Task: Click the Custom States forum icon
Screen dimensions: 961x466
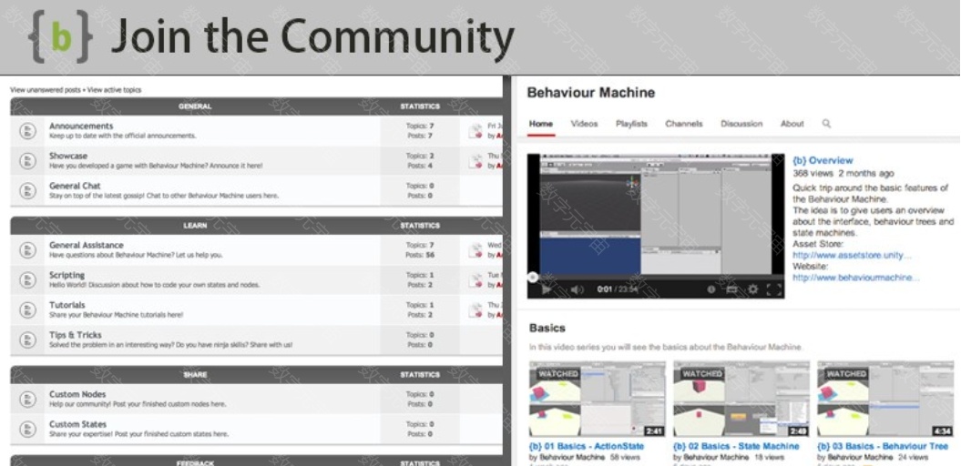Action: (x=26, y=429)
